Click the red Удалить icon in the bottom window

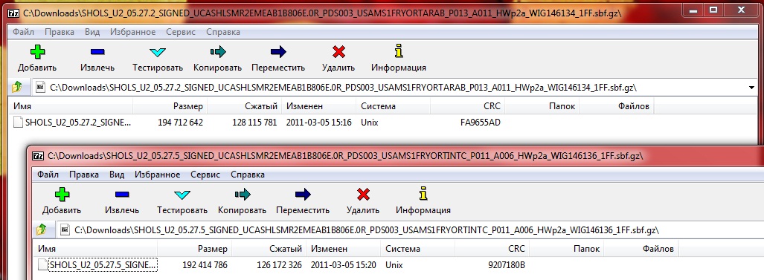tap(363, 195)
